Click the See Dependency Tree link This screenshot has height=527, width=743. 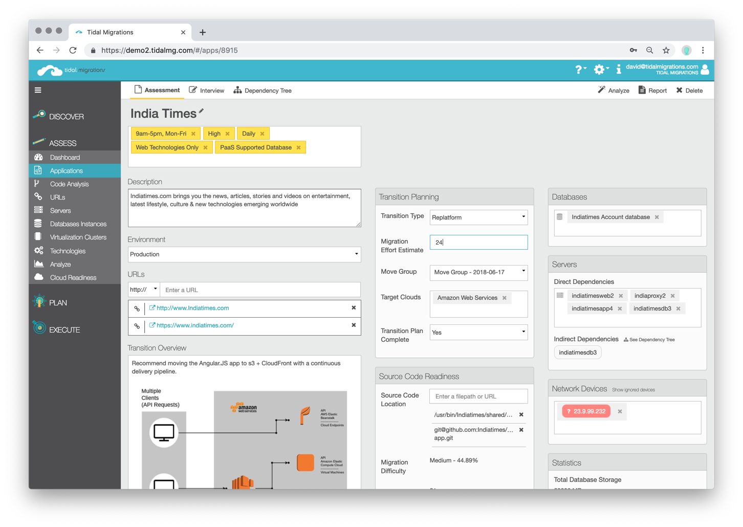point(649,340)
